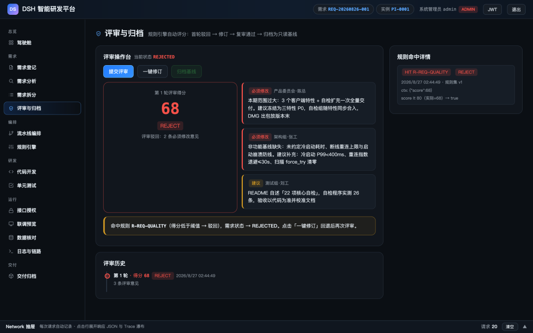Click the REJECT tag in 评审历史
This screenshot has width=533, height=333.
162,276
